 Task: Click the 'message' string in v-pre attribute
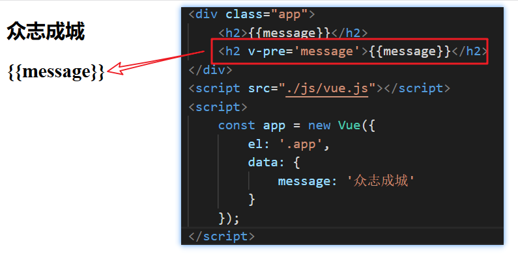tap(326, 51)
